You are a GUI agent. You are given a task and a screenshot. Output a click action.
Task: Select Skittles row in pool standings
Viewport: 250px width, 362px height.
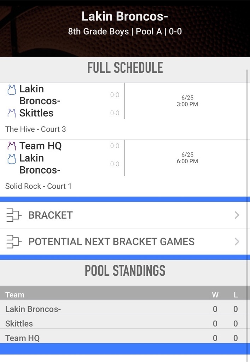pos(19,323)
